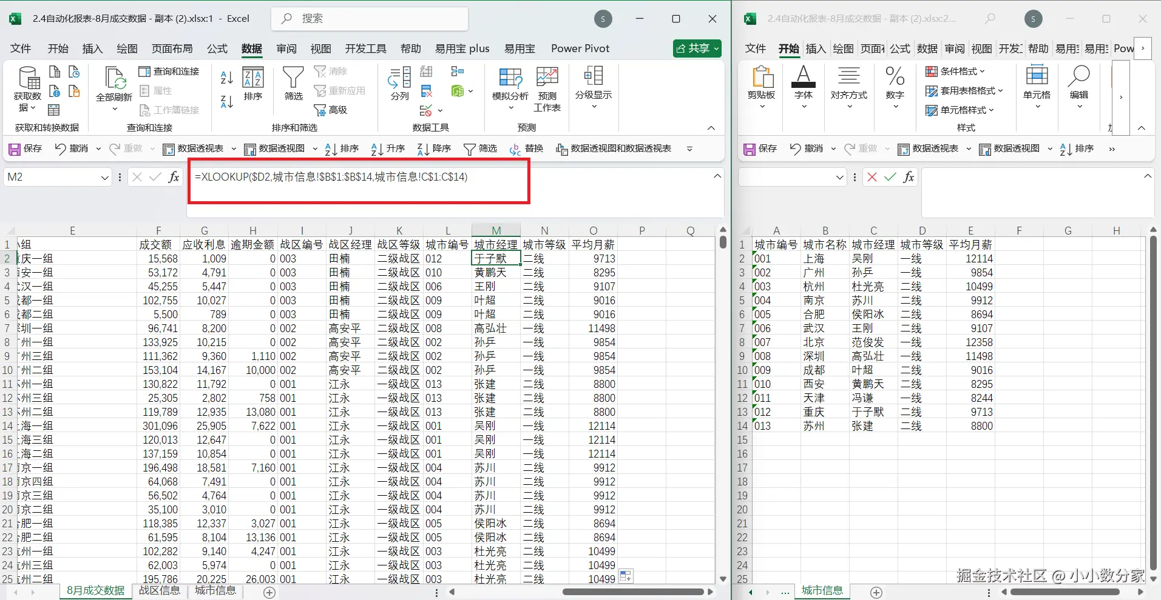Viewport: 1161px width, 600px height.
Task: Open the 查询和连接 pane
Action: (169, 72)
